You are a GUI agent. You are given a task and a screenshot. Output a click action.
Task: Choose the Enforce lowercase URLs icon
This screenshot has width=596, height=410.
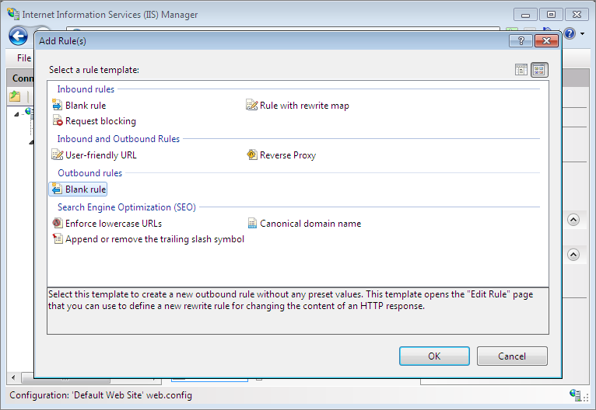pyautogui.click(x=58, y=223)
